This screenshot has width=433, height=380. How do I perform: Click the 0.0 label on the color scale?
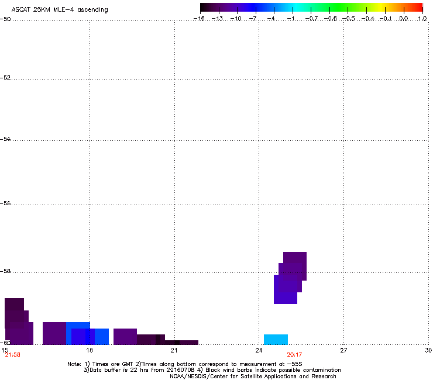pos(404,19)
